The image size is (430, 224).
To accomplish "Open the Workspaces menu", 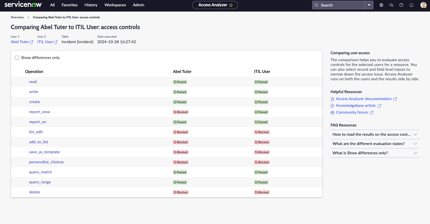I will 115,5.
